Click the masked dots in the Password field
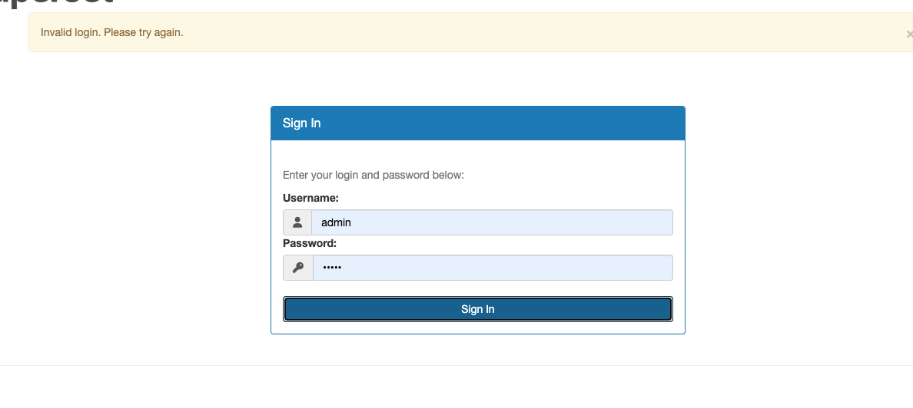 coord(331,268)
